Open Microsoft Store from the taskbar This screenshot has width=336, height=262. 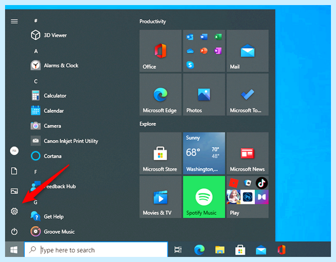pos(240,250)
